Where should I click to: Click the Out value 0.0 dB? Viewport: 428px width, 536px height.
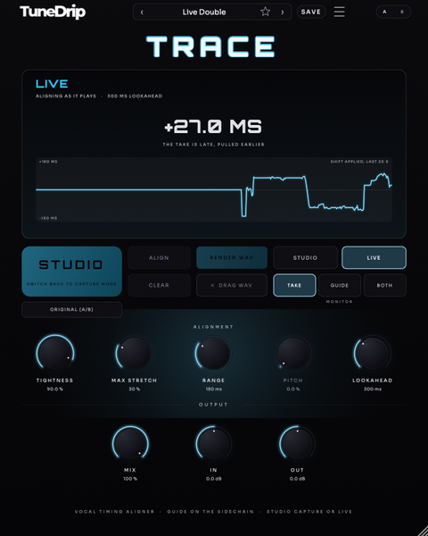(297, 479)
